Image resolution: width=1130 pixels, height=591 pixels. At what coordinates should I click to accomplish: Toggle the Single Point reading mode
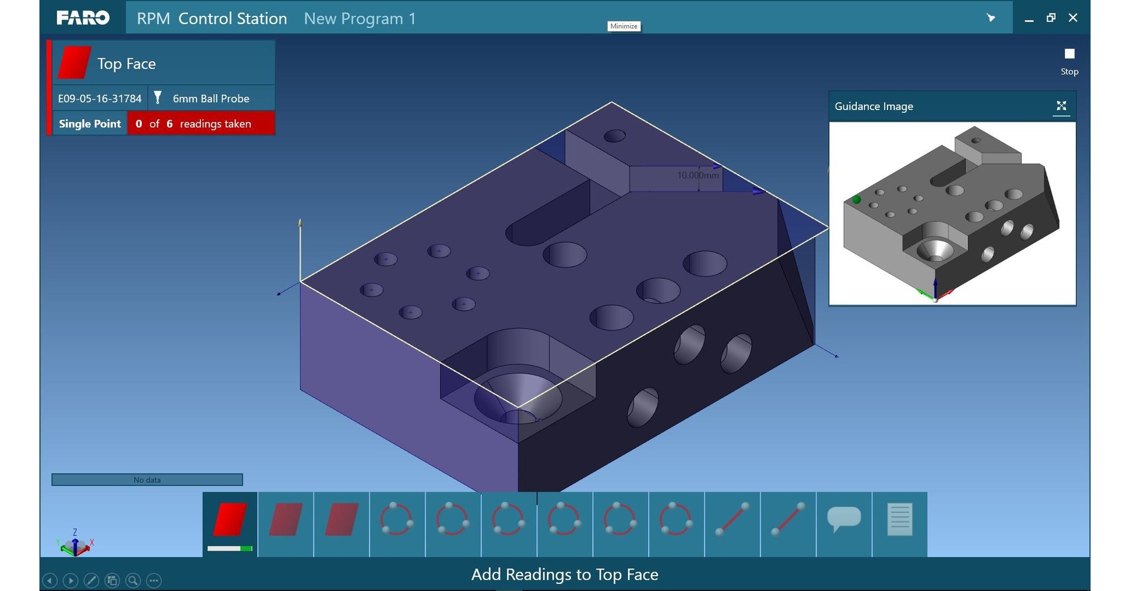pos(89,123)
